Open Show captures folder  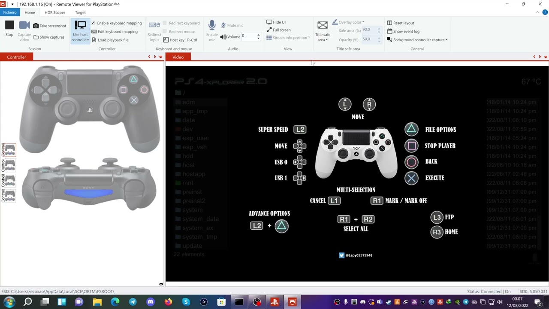pos(49,37)
